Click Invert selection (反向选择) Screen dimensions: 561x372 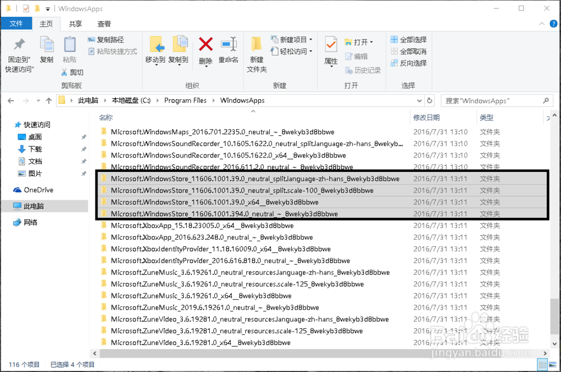point(408,63)
